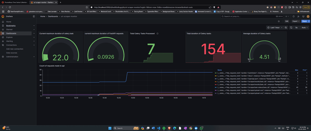Zoom out the time range
The height and width of the screenshot is (131, 311).
point(286,27)
